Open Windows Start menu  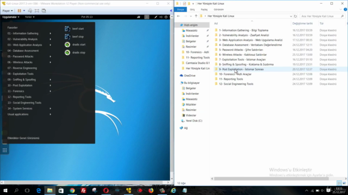point(5,190)
